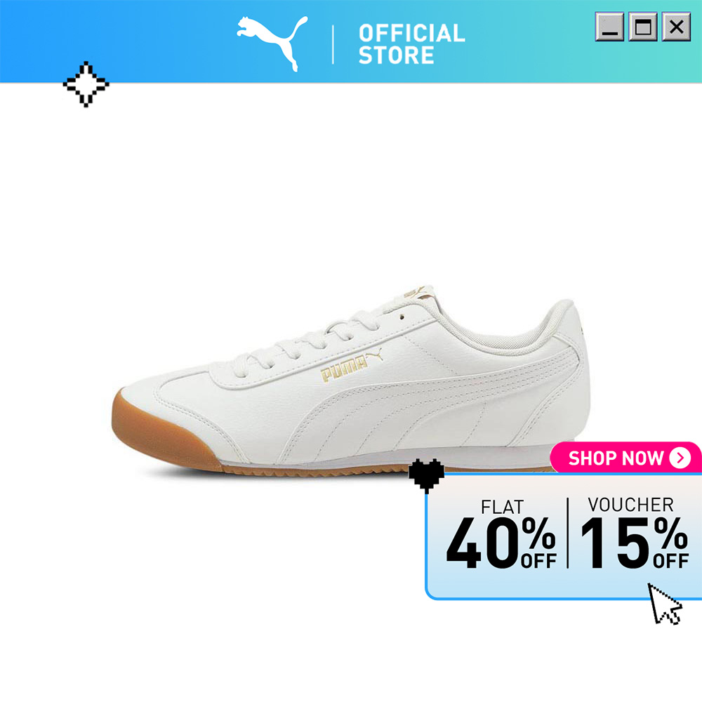702x702 pixels.
Task: Close the retro window with X
Action: click(x=676, y=27)
